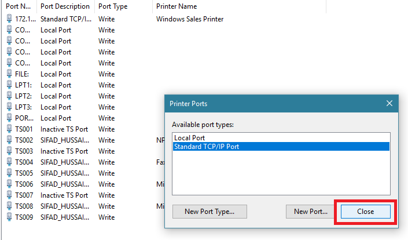Click the Port N... column header
This screenshot has height=240, width=408.
(x=19, y=6)
